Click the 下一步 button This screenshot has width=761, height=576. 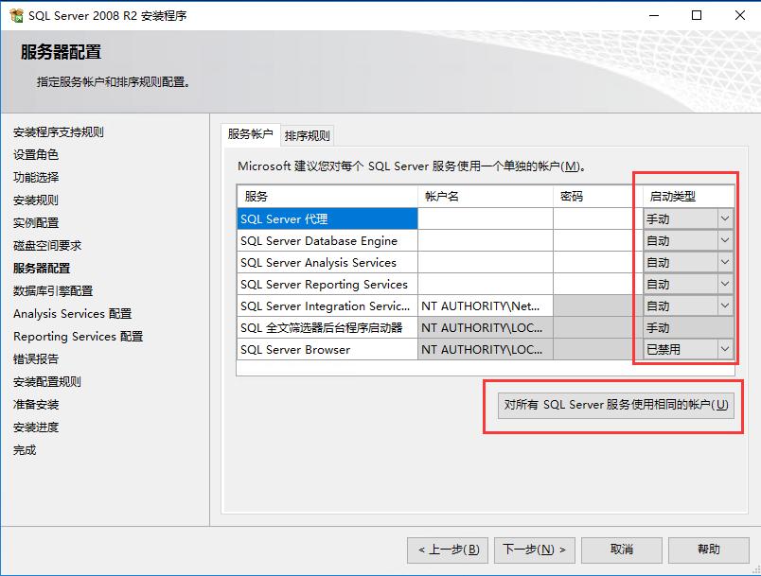point(535,550)
